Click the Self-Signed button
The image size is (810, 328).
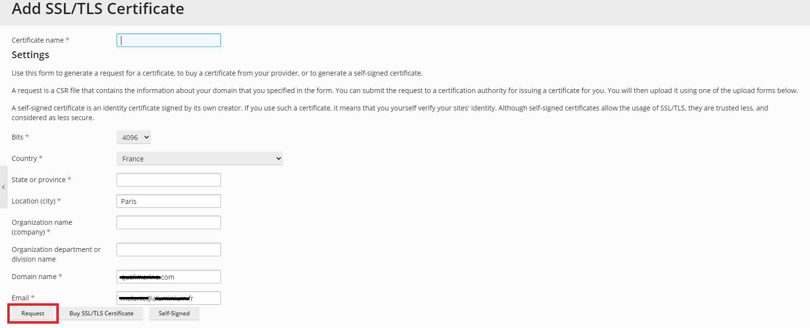coord(174,313)
